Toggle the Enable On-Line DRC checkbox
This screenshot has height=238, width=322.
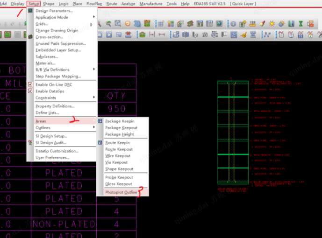[x=30, y=84]
